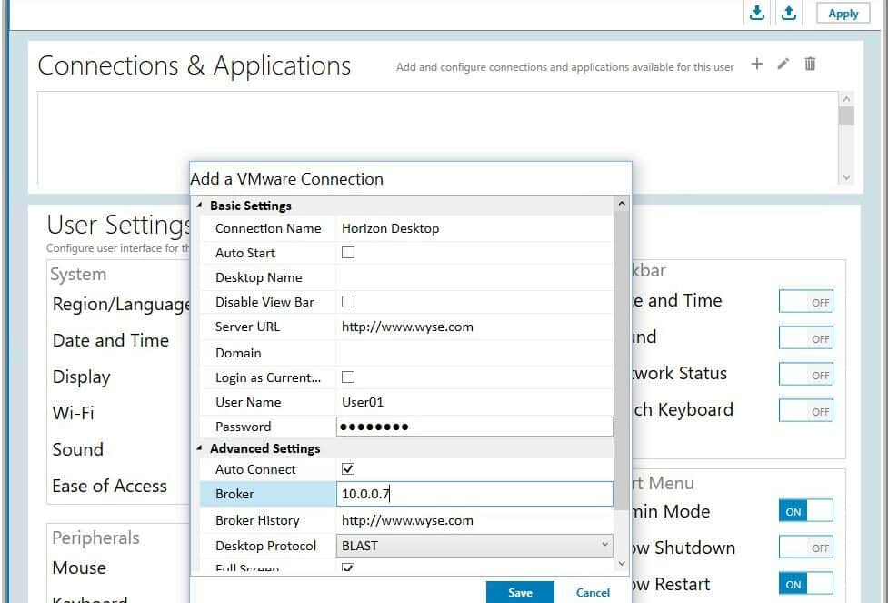Click the User Name field
Image resolution: width=888 pixels, height=603 pixels.
pyautogui.click(x=474, y=402)
